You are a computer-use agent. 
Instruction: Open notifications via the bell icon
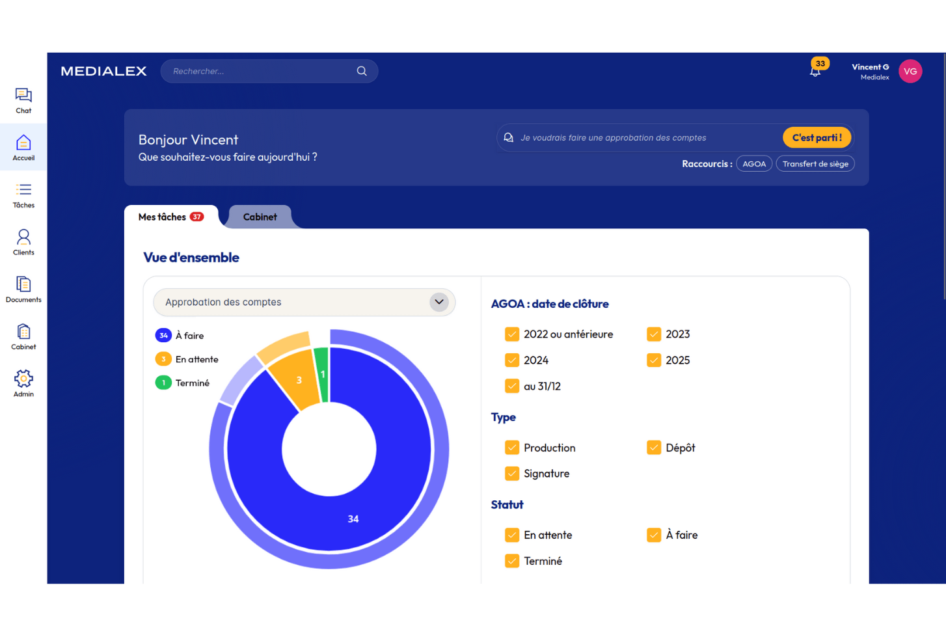tap(815, 70)
